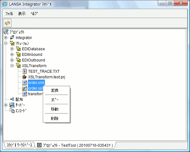190x152 pixels.
Task: Select the サーバー tree label
Action: point(20,105)
